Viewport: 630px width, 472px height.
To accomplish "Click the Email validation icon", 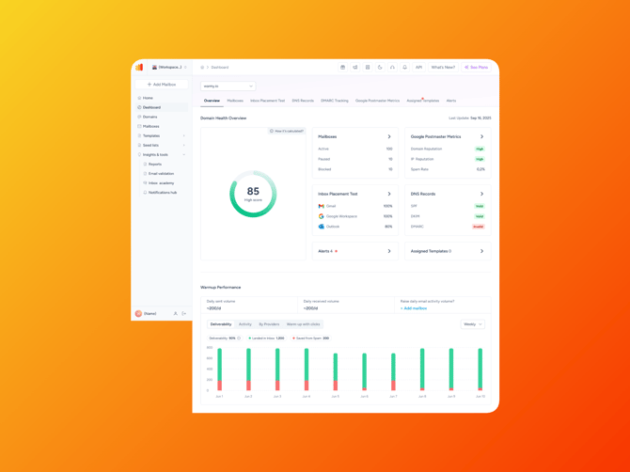I will coord(145,174).
